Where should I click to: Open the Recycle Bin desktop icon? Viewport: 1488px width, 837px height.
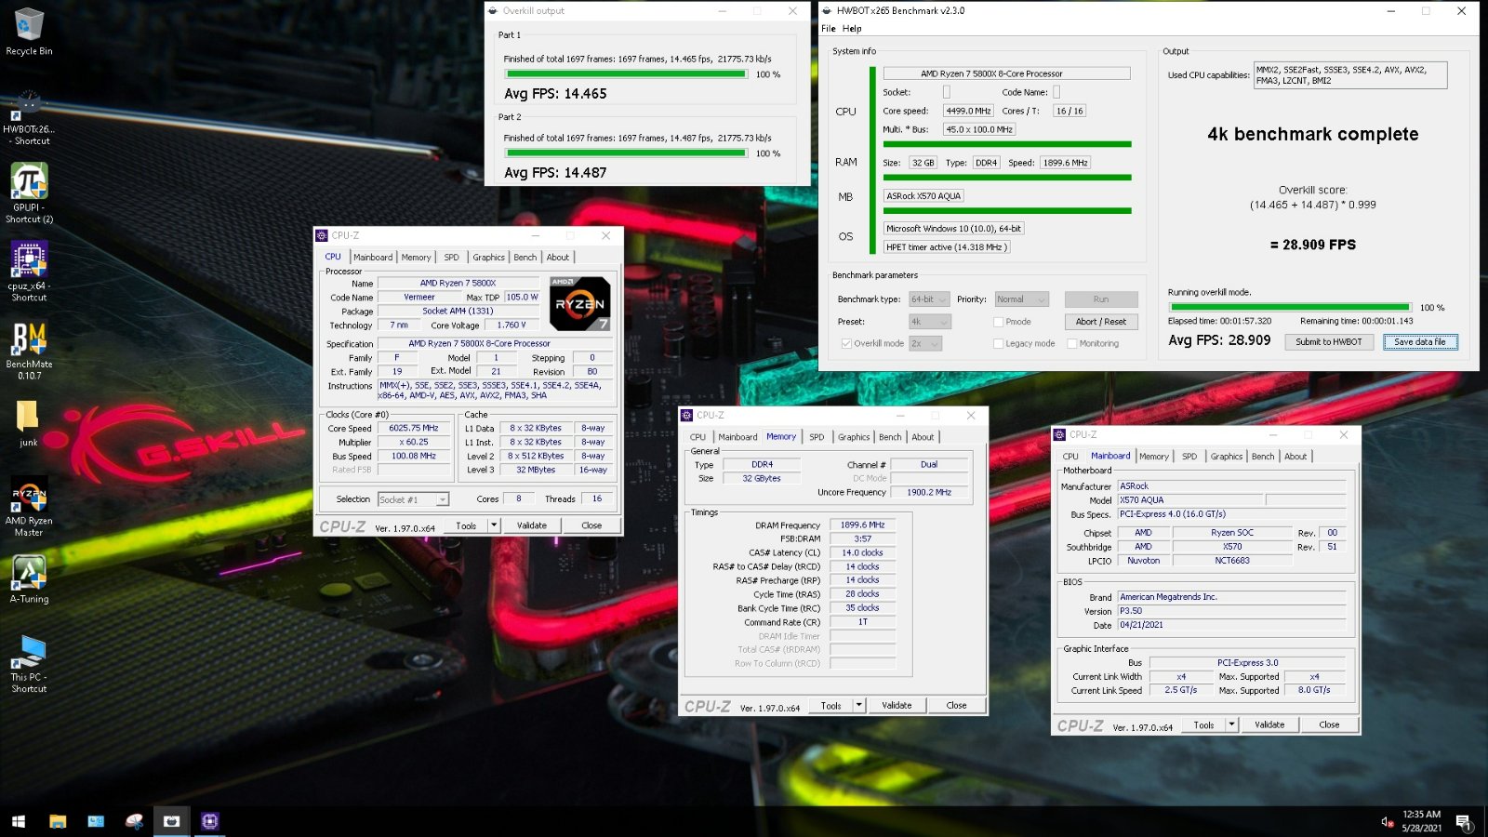(x=29, y=32)
